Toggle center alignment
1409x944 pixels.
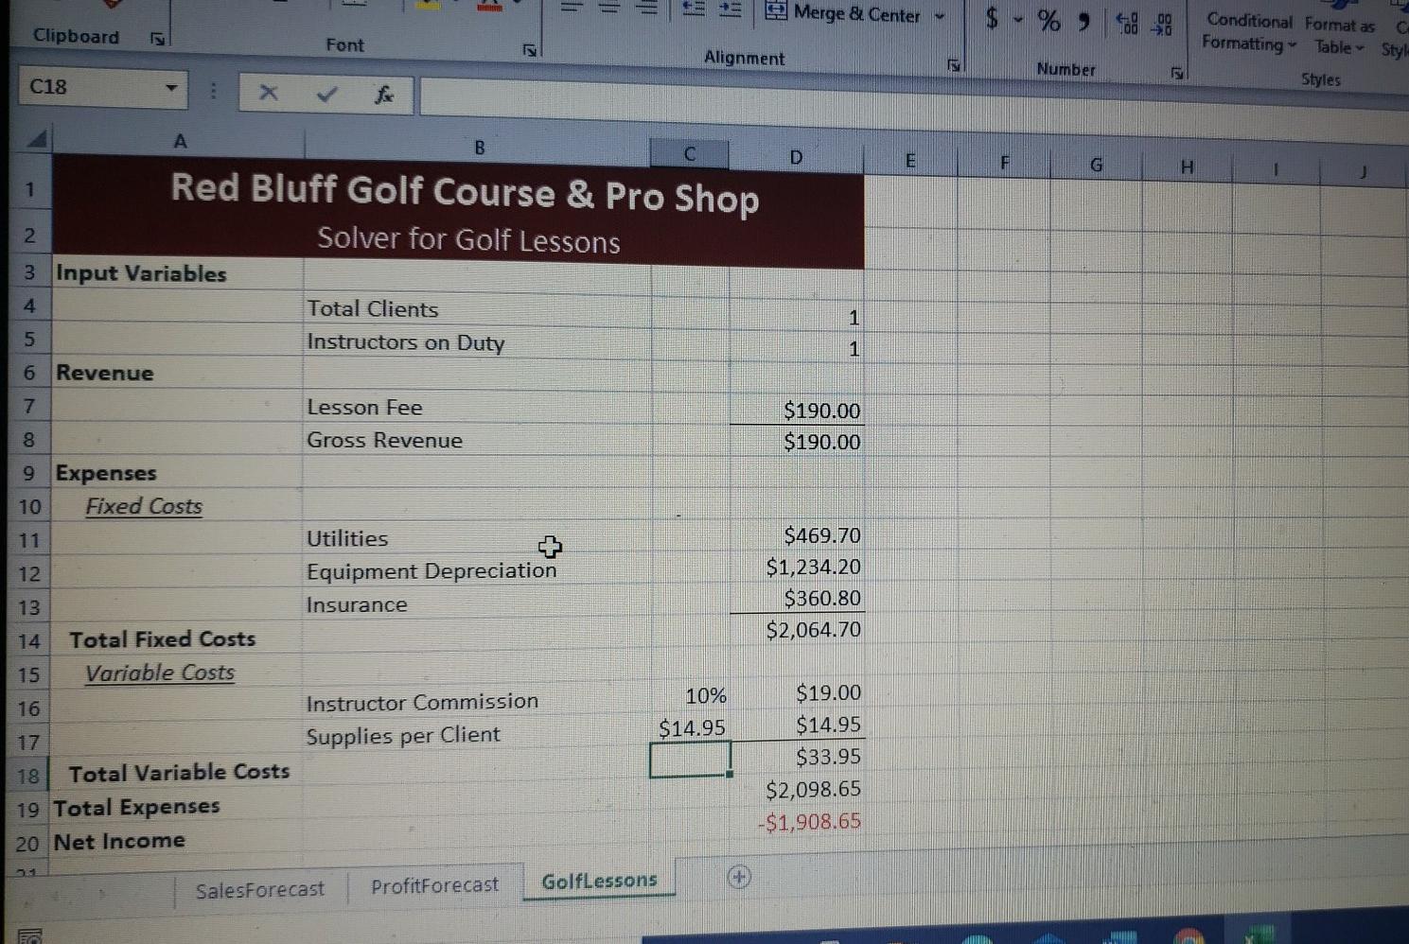point(608,8)
